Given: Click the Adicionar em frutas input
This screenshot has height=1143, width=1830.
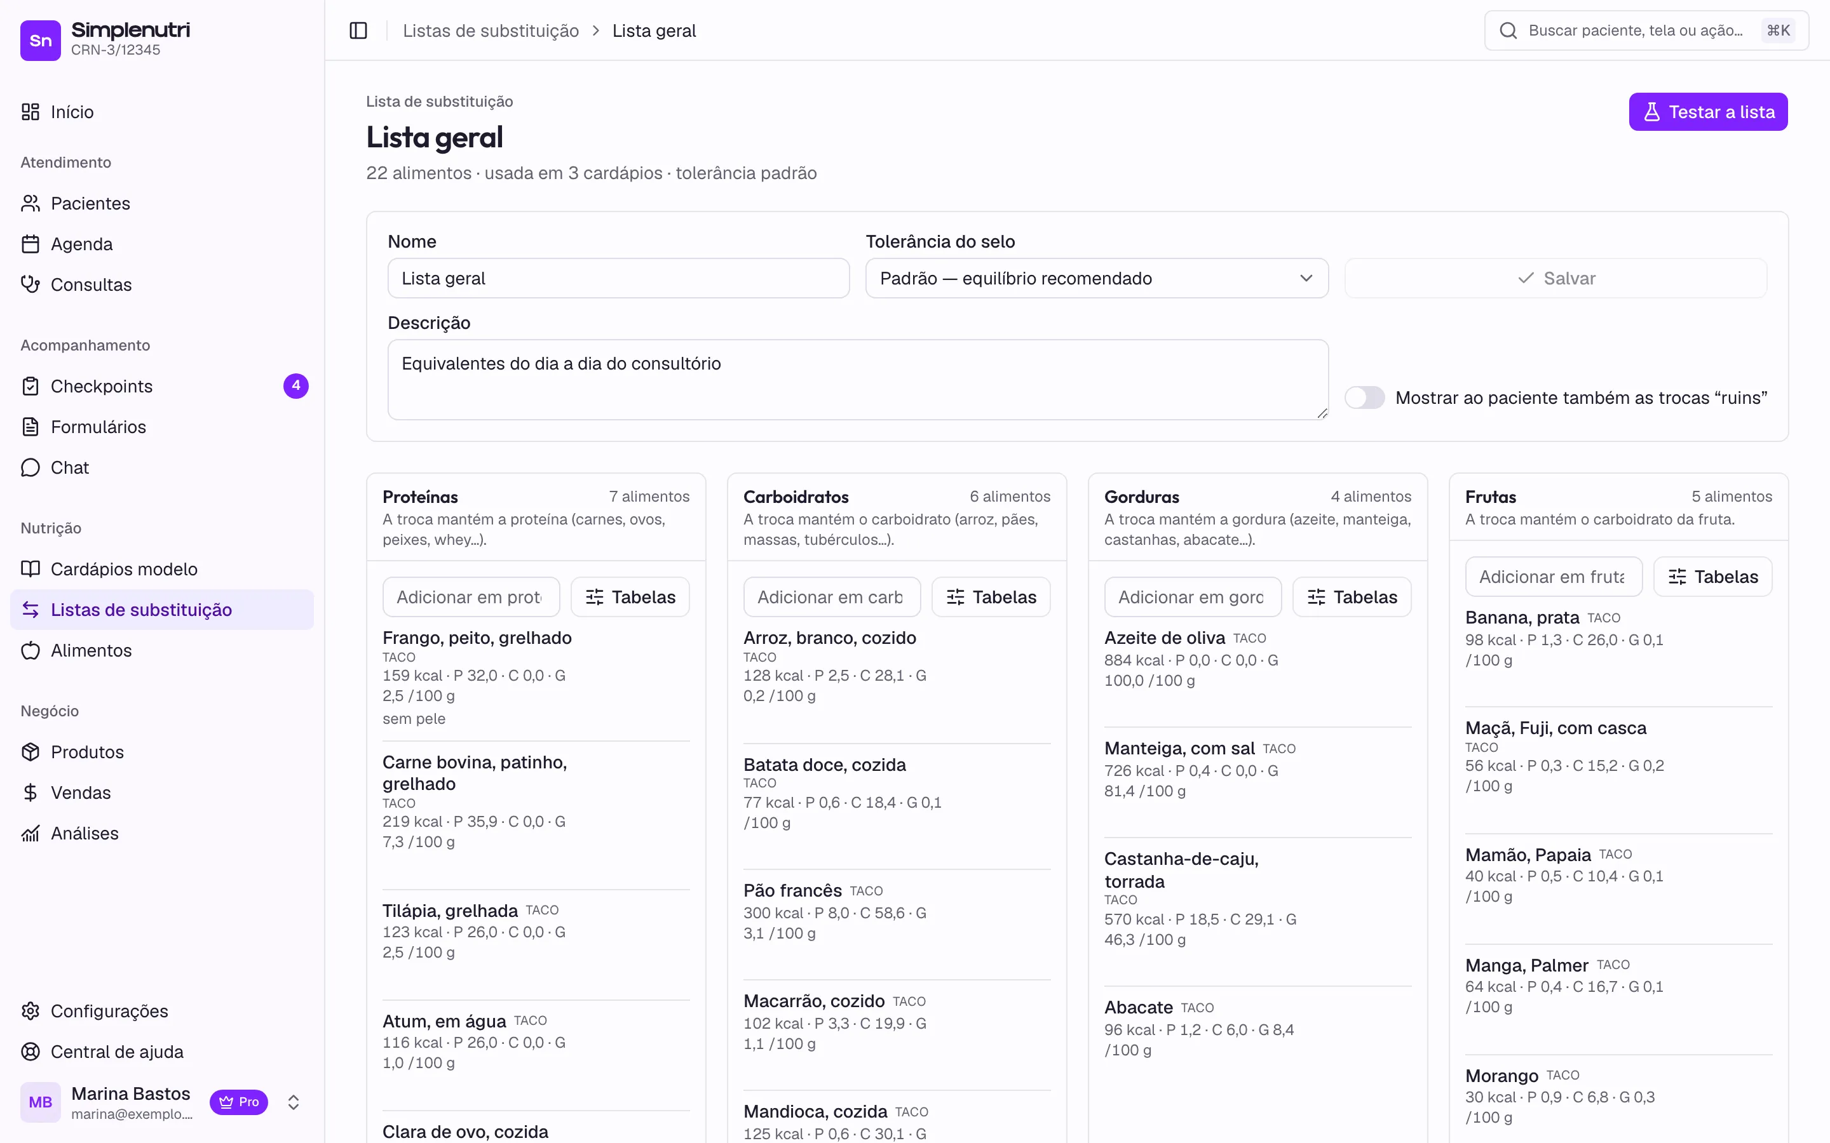Looking at the screenshot, I should click(x=1553, y=577).
